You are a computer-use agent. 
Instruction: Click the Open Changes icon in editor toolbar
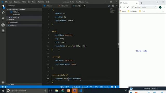(x=109, y=6)
